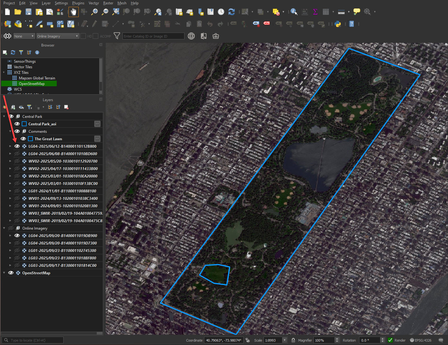
Task: Open the Plugins menu
Action: point(78,3)
